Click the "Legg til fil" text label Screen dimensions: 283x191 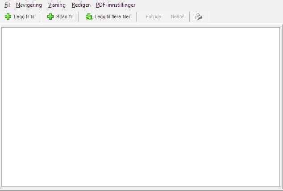click(24, 17)
